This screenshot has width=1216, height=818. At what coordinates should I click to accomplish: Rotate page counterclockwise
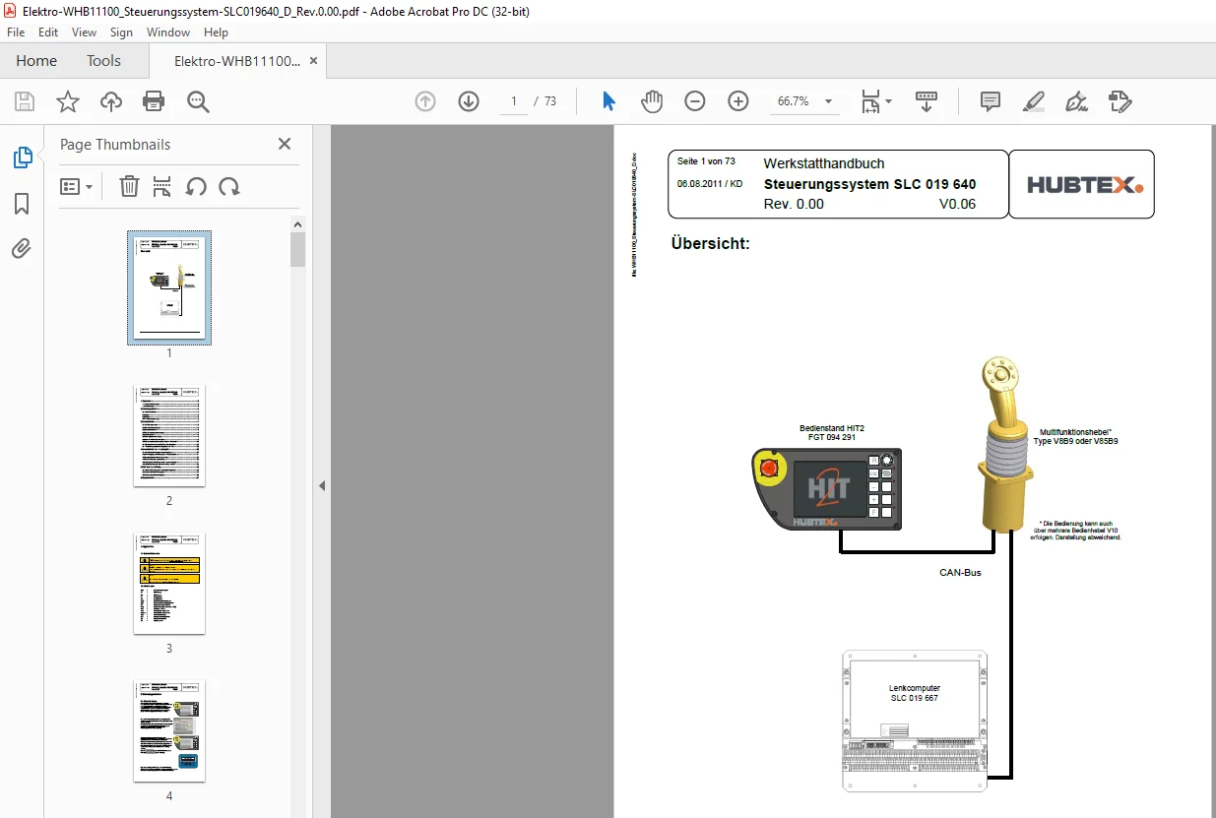tap(196, 186)
